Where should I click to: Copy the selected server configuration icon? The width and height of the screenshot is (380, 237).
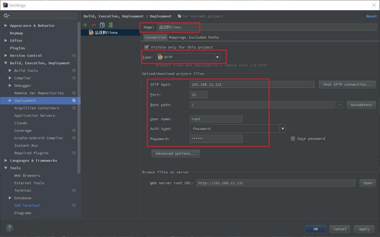point(102,25)
